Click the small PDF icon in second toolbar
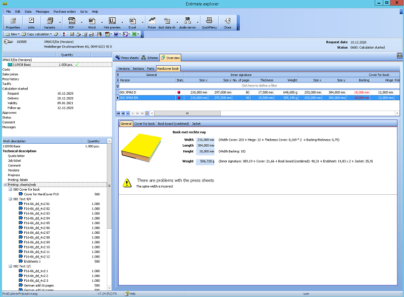The width and height of the screenshot is (404, 297). coord(107,34)
